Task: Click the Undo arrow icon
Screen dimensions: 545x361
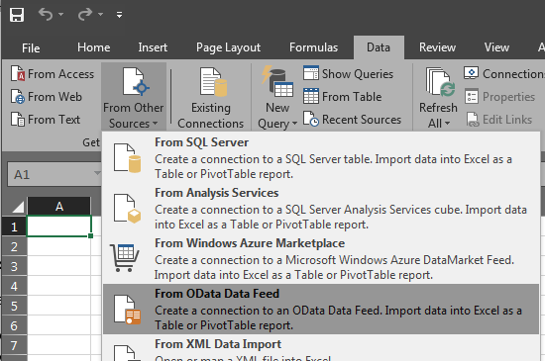Action: tap(46, 14)
